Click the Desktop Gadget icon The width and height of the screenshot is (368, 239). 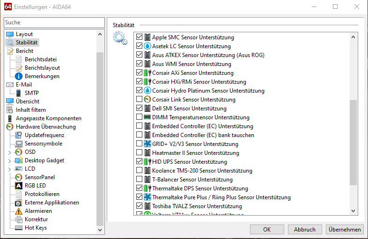(19, 160)
